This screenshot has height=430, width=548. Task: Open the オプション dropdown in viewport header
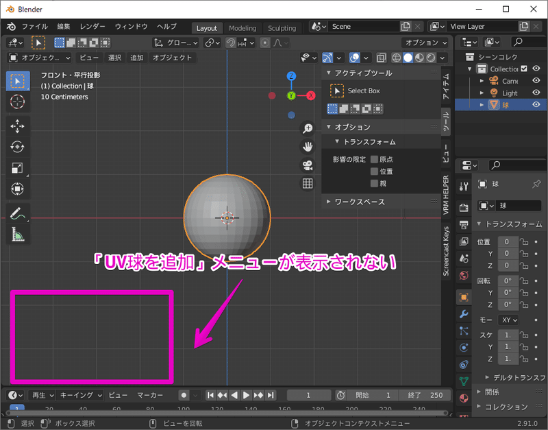click(425, 43)
